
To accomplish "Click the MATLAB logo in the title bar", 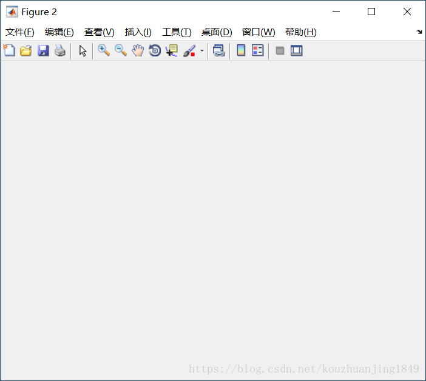I will [x=12, y=12].
